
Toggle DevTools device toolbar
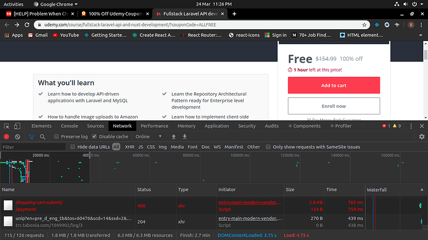[17, 126]
